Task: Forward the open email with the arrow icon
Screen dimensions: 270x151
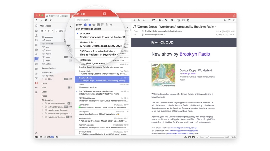Action: coord(144,20)
